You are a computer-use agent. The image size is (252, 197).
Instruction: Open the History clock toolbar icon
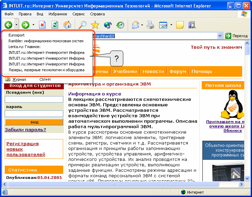click(120, 25)
